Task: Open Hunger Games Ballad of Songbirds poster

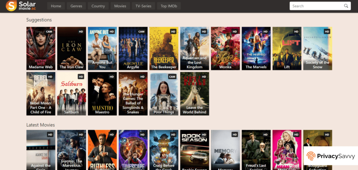Action: coord(133,94)
